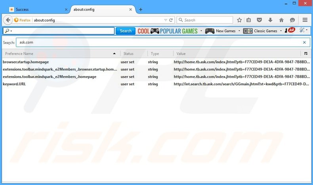Close the about:config tab
Image resolution: width=313 pixels, height=185 pixels.
pyautogui.click(x=130, y=10)
